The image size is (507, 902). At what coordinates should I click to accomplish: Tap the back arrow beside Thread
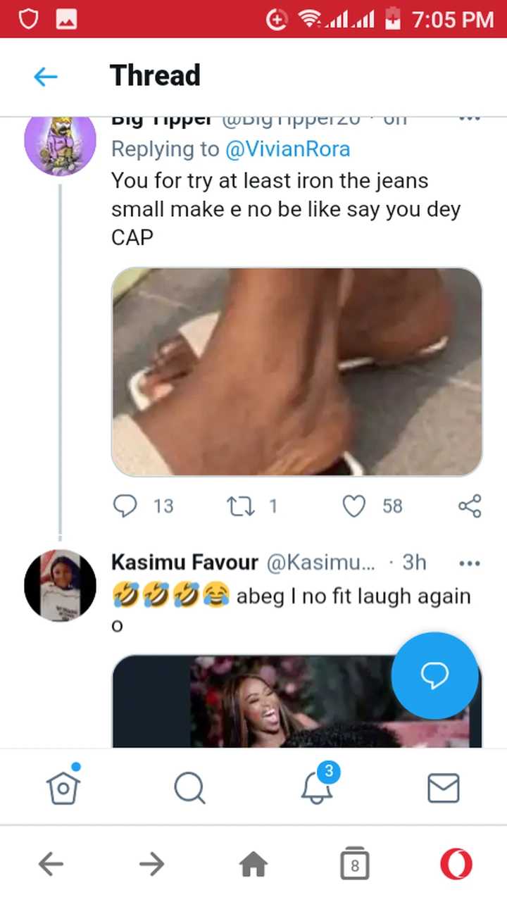pos(46,76)
